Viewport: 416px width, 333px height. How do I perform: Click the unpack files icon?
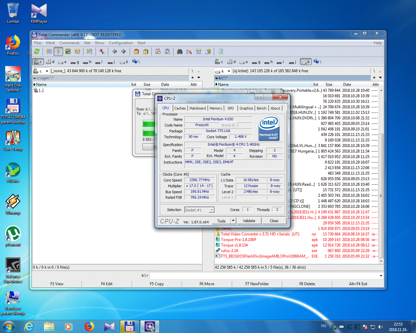146,51
